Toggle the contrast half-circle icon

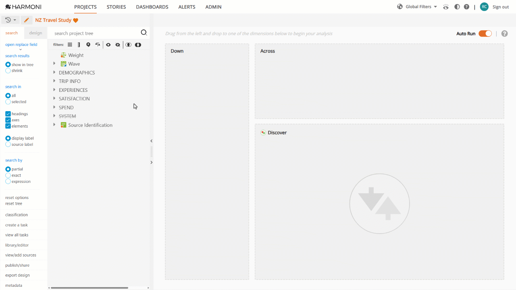[457, 7]
